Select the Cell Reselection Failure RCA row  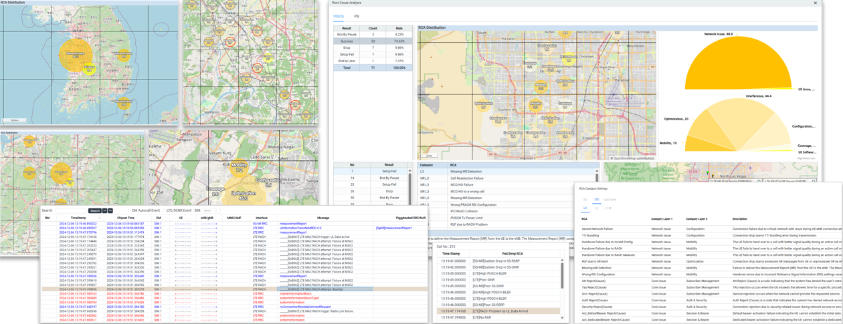point(507,178)
